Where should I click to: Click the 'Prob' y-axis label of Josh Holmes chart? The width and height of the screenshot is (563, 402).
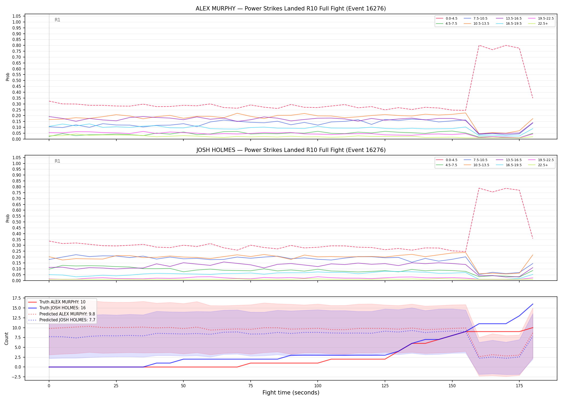8,218
